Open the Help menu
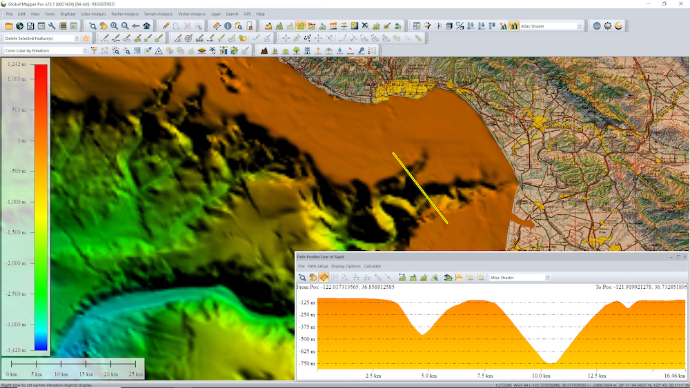The width and height of the screenshot is (690, 388). click(x=261, y=14)
